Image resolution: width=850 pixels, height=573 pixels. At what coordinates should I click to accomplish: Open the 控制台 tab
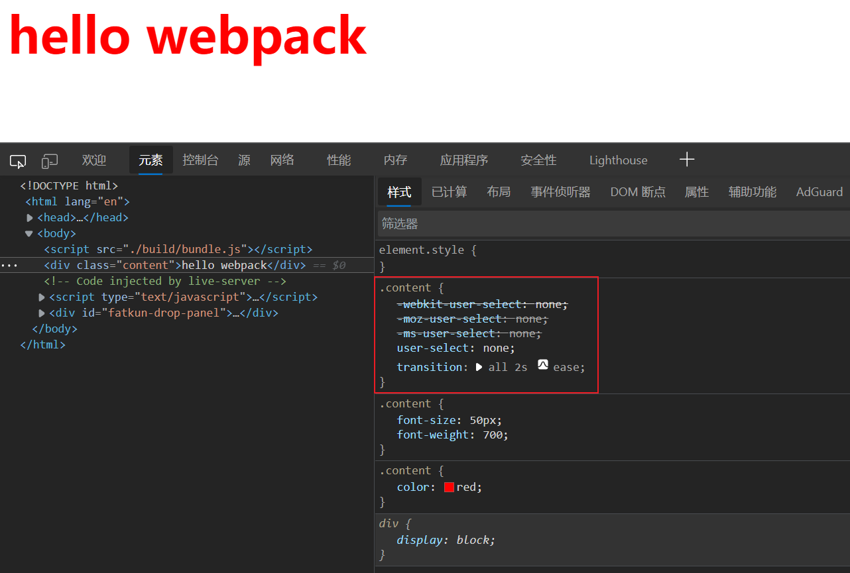pos(201,160)
